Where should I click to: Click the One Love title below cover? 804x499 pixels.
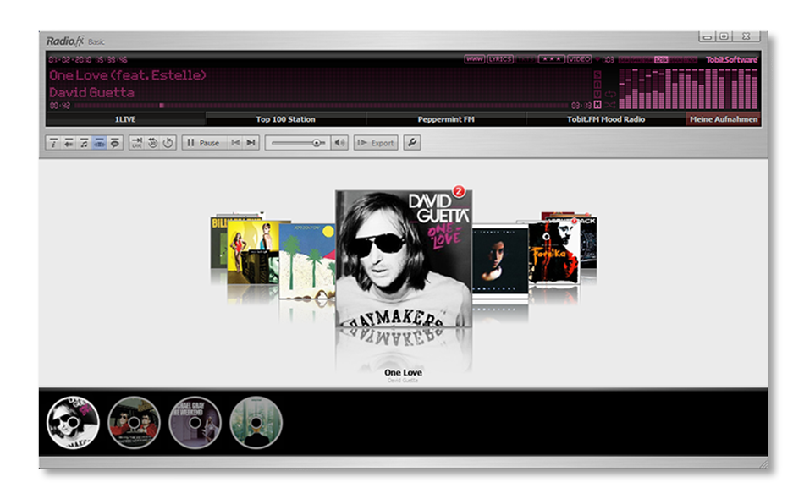coord(403,372)
